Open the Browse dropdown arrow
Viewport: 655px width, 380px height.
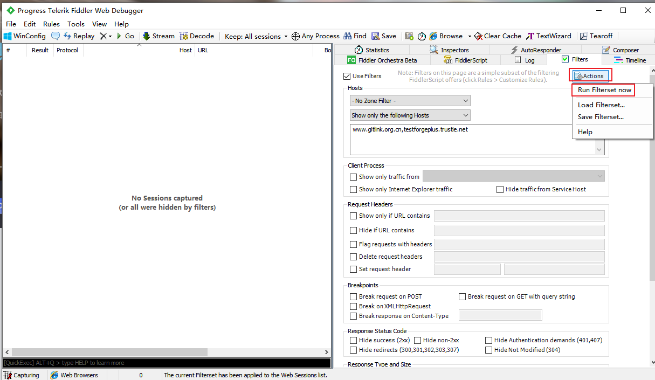click(x=470, y=36)
